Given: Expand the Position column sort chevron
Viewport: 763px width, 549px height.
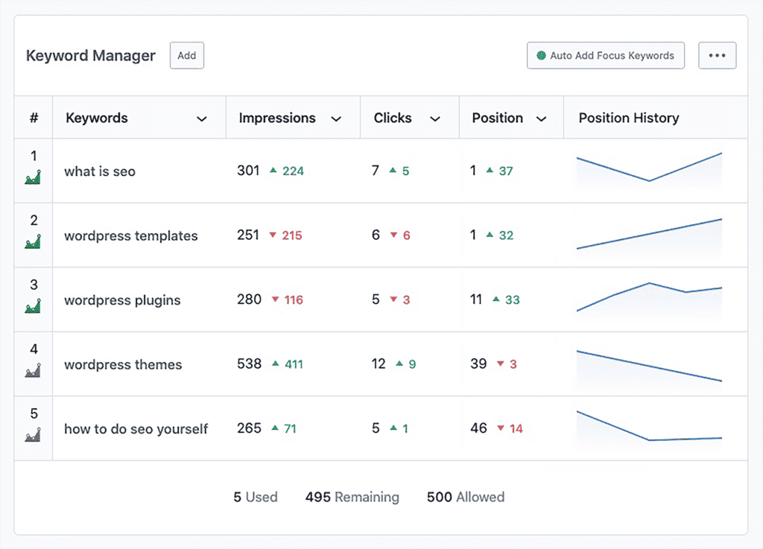Looking at the screenshot, I should [x=542, y=118].
